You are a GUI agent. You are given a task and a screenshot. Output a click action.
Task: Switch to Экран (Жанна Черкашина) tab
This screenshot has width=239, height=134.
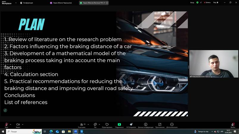pos(61,3)
